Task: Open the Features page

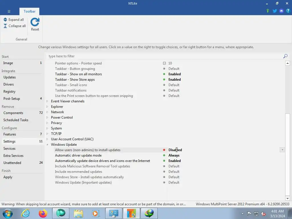Action: 22,134
